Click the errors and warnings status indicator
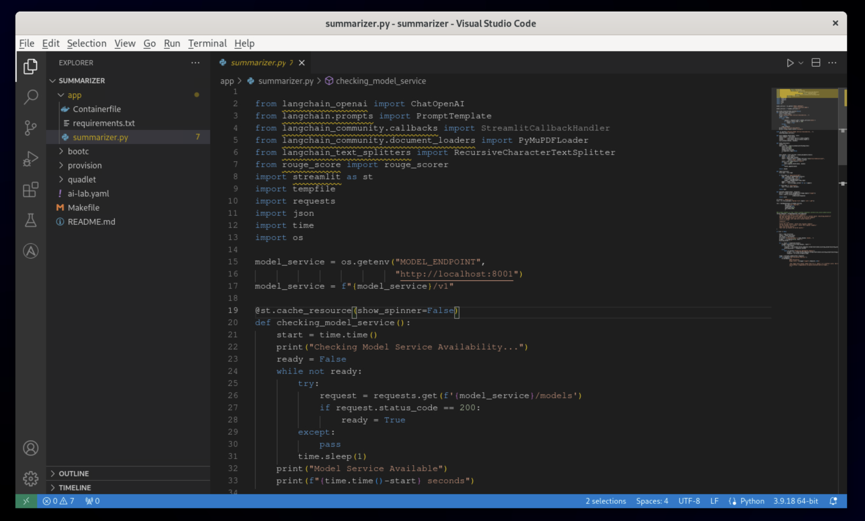 58,501
